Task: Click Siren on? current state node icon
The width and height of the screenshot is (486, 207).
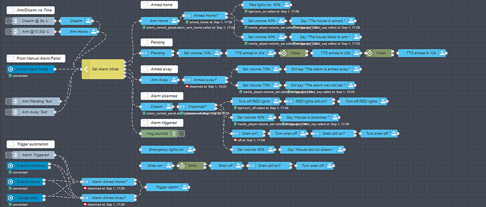Action: (235, 134)
